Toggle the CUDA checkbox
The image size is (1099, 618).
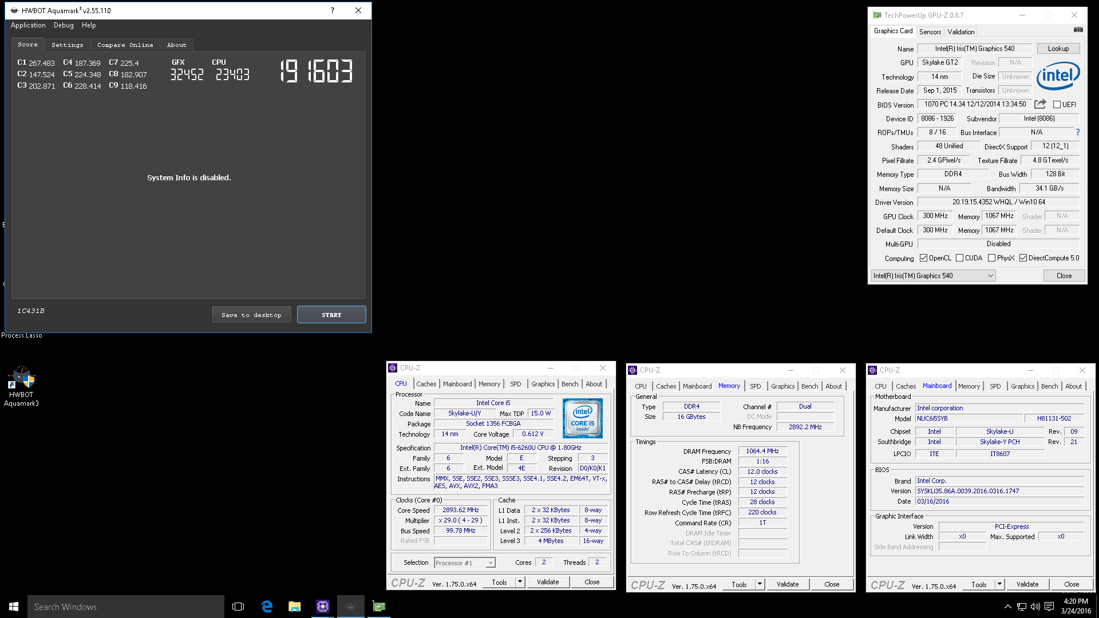[x=959, y=258]
